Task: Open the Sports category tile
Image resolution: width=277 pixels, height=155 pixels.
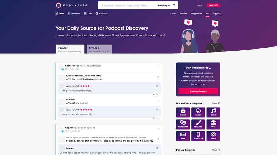Action: pos(213,136)
